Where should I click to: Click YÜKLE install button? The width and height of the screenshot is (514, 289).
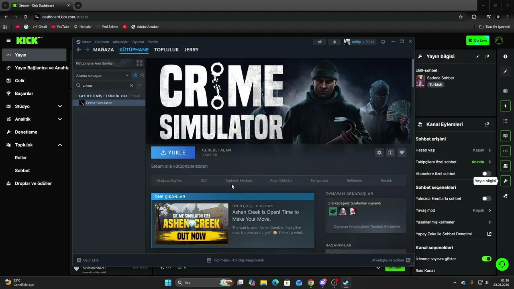[x=173, y=153]
